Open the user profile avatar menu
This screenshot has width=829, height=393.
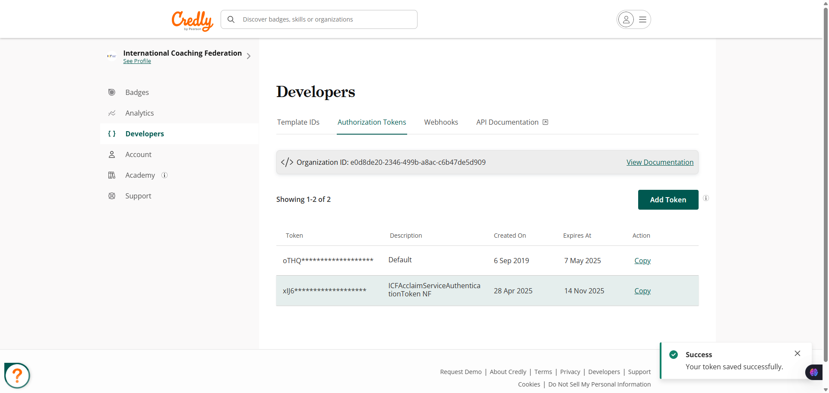[626, 19]
